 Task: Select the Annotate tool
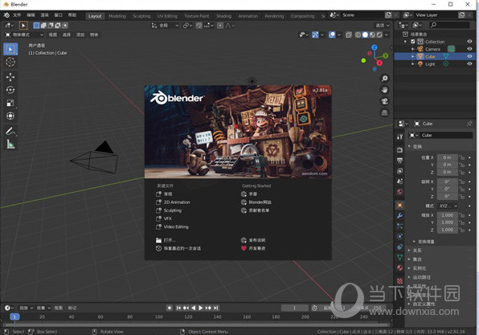coord(10,131)
